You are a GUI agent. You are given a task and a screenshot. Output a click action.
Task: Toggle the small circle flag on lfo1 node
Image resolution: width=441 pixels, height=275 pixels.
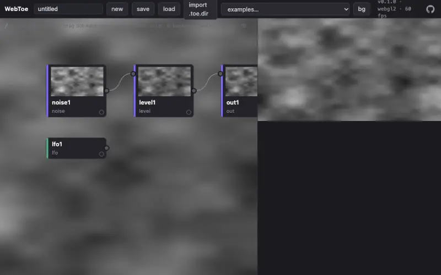click(x=101, y=154)
